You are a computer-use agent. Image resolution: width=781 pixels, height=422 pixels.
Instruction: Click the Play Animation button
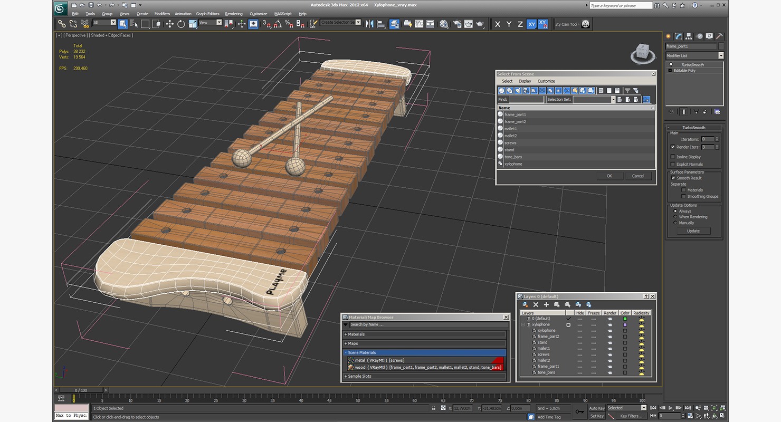click(670, 408)
